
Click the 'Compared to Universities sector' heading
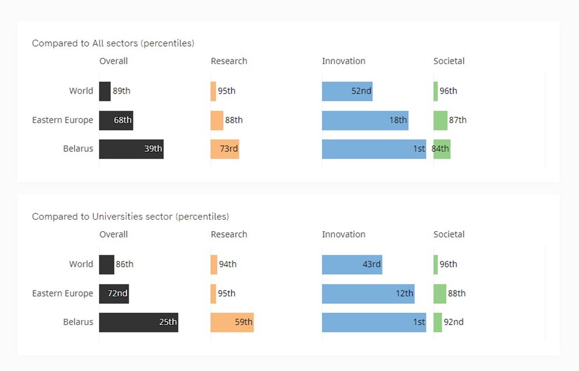coord(130,217)
